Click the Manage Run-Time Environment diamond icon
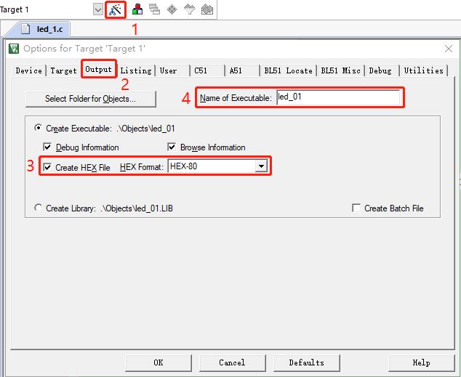The height and width of the screenshot is (377, 461). (172, 9)
